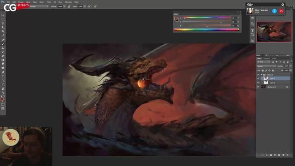Select the Type tool

[x=3, y=76]
